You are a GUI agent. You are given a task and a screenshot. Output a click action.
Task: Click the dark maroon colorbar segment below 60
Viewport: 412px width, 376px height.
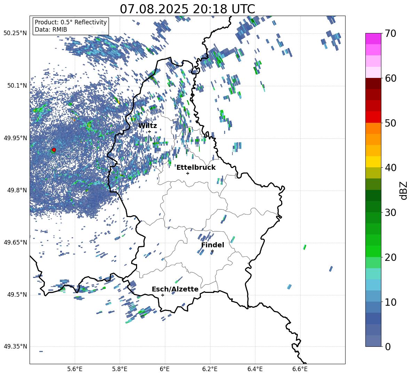pos(373,83)
